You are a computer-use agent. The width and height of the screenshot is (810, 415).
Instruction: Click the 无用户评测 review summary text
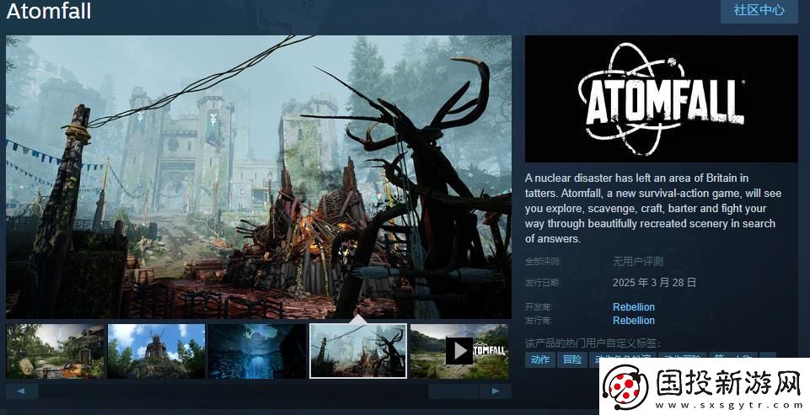click(637, 262)
